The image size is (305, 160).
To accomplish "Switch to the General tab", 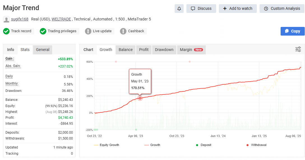I will [x=43, y=50].
